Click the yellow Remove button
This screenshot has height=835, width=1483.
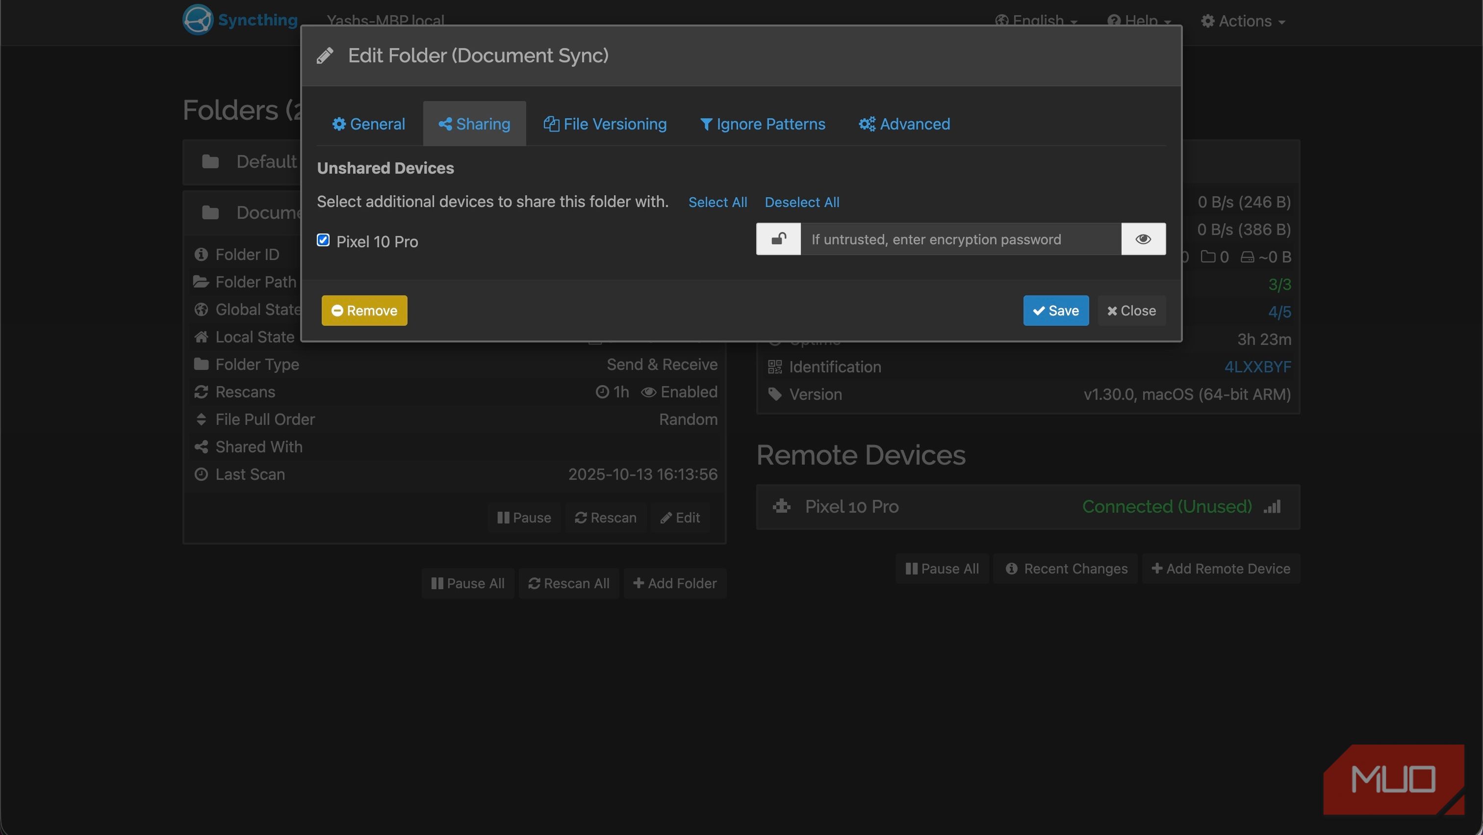click(364, 311)
